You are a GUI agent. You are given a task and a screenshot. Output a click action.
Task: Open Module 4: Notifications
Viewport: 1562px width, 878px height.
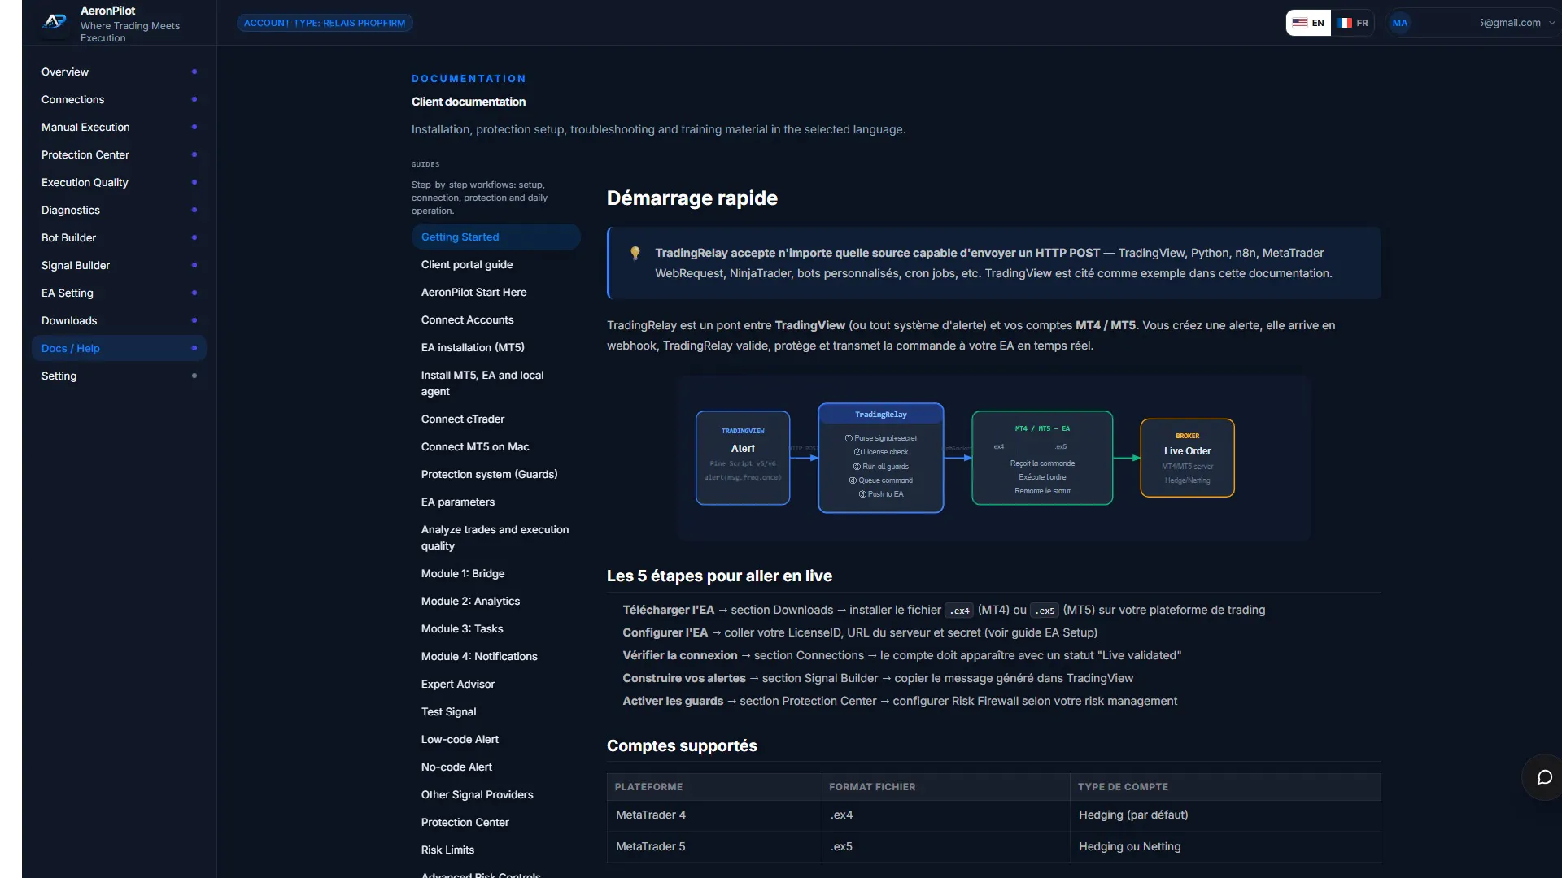point(495,656)
